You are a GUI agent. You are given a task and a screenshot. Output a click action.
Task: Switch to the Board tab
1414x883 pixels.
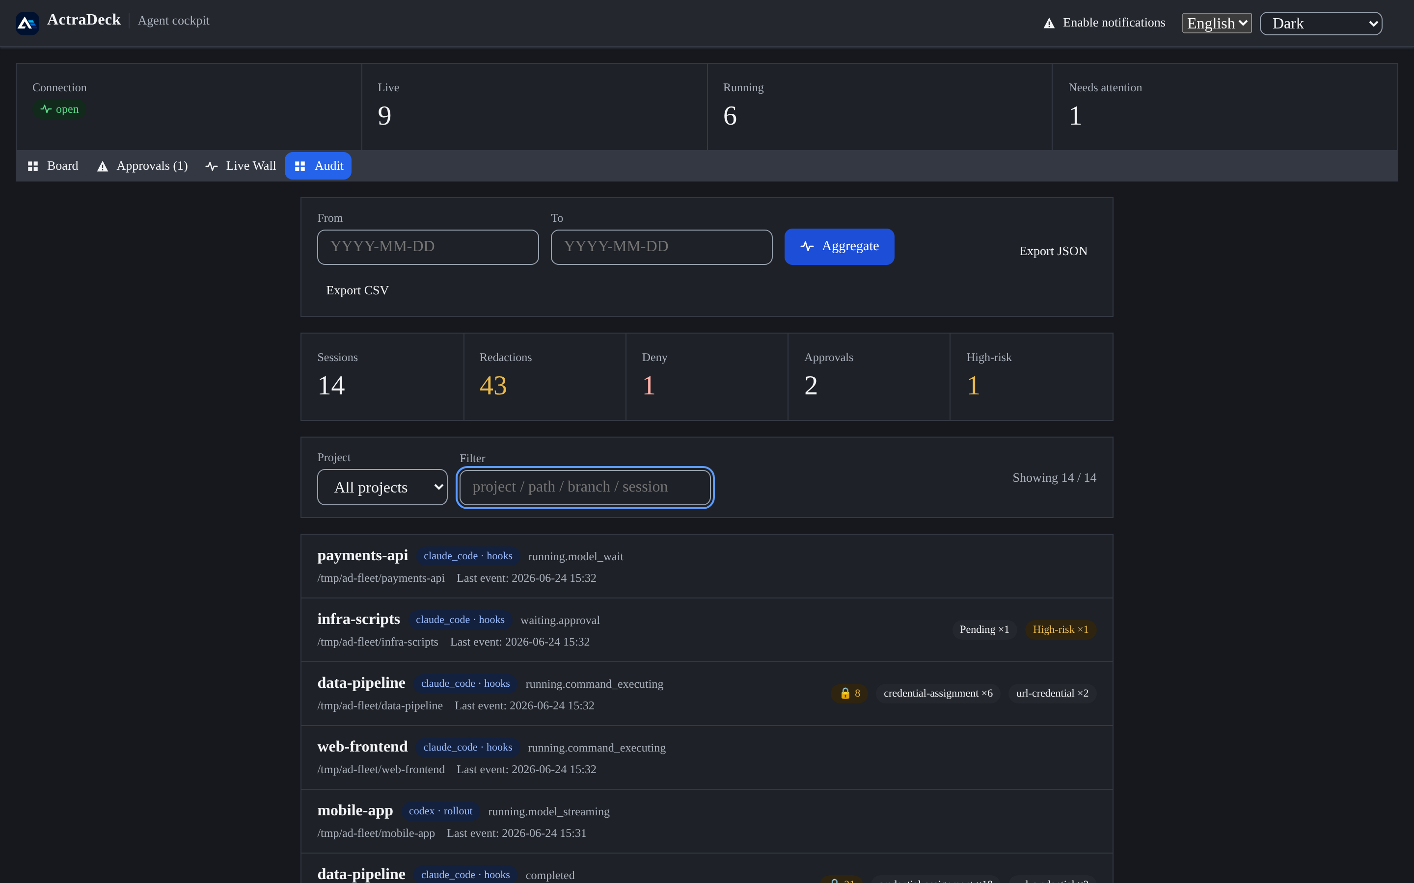click(53, 166)
